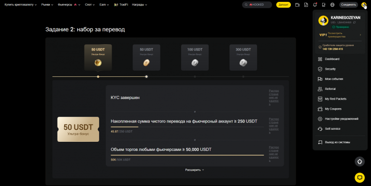Click the scroll-to-top arrow button

359,161
